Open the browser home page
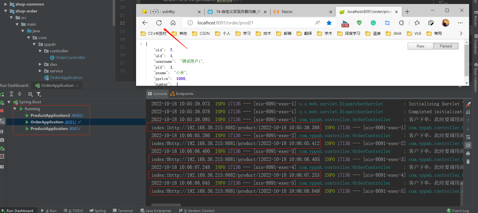The image size is (478, 213). point(173,23)
